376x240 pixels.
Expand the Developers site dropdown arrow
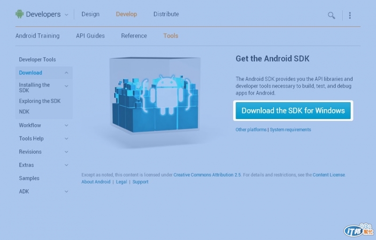66,15
